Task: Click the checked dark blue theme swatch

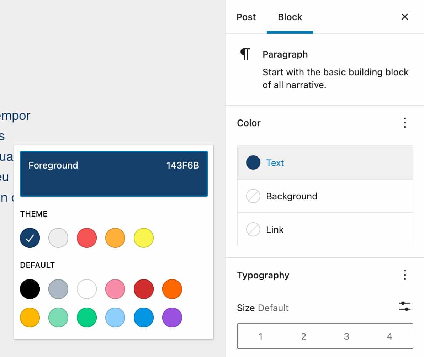Action: (x=30, y=238)
